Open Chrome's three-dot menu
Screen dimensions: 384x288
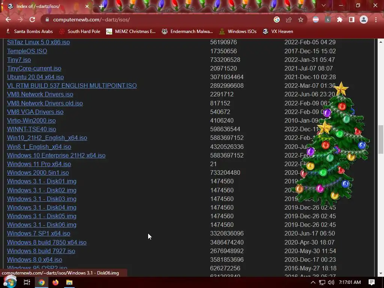376,19
